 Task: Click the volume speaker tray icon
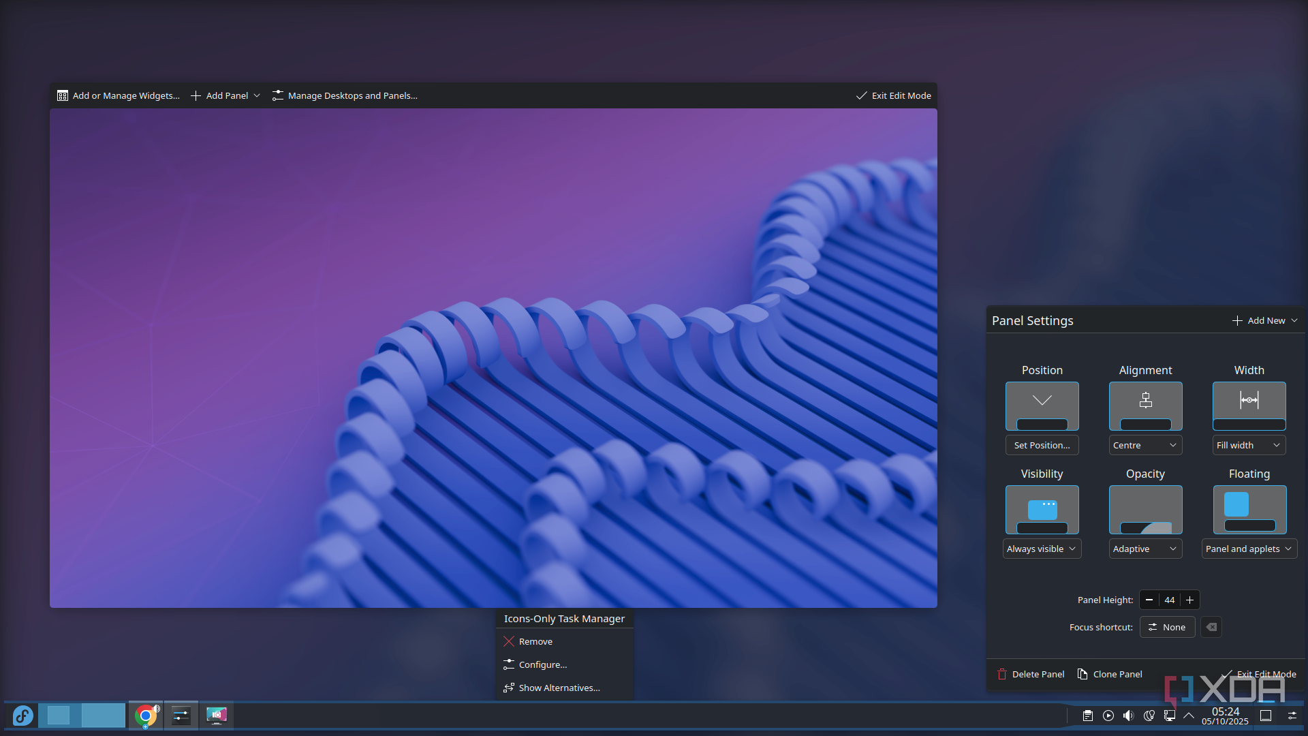1129,716
